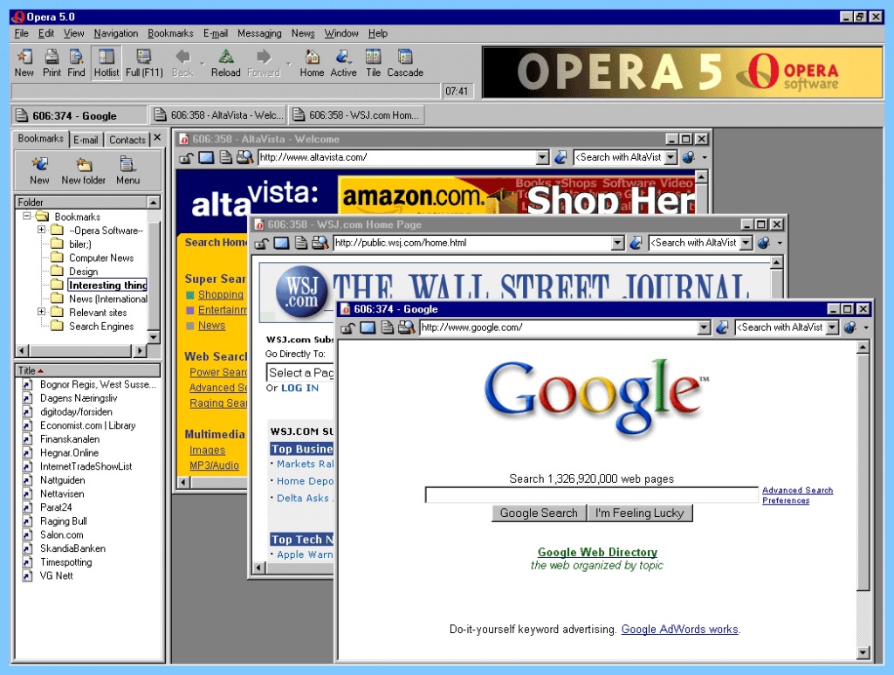The height and width of the screenshot is (675, 894).
Task: Expand the Relevant sites folder
Action: (x=41, y=312)
